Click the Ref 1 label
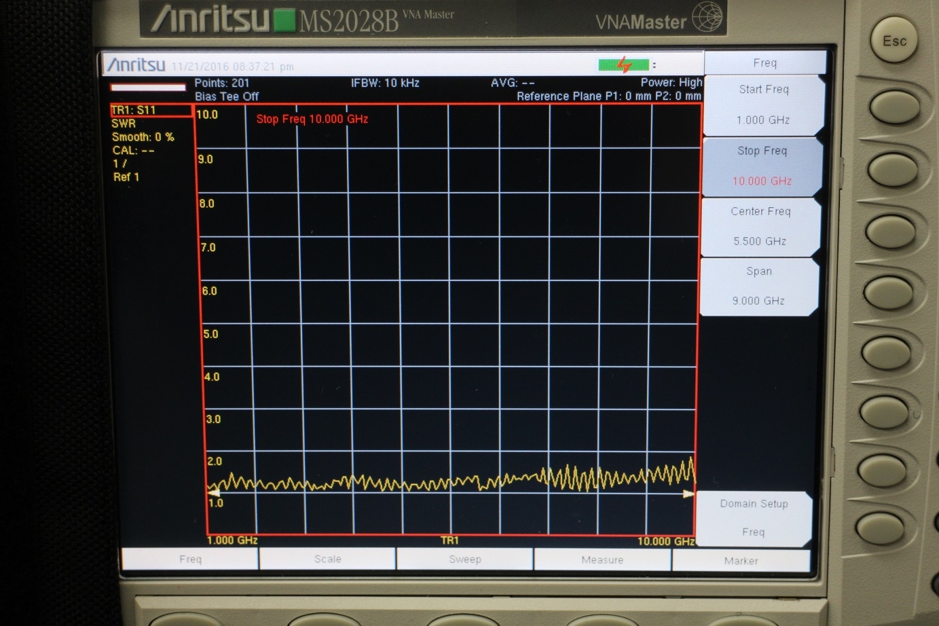Viewport: 939px width, 626px height. (x=126, y=177)
